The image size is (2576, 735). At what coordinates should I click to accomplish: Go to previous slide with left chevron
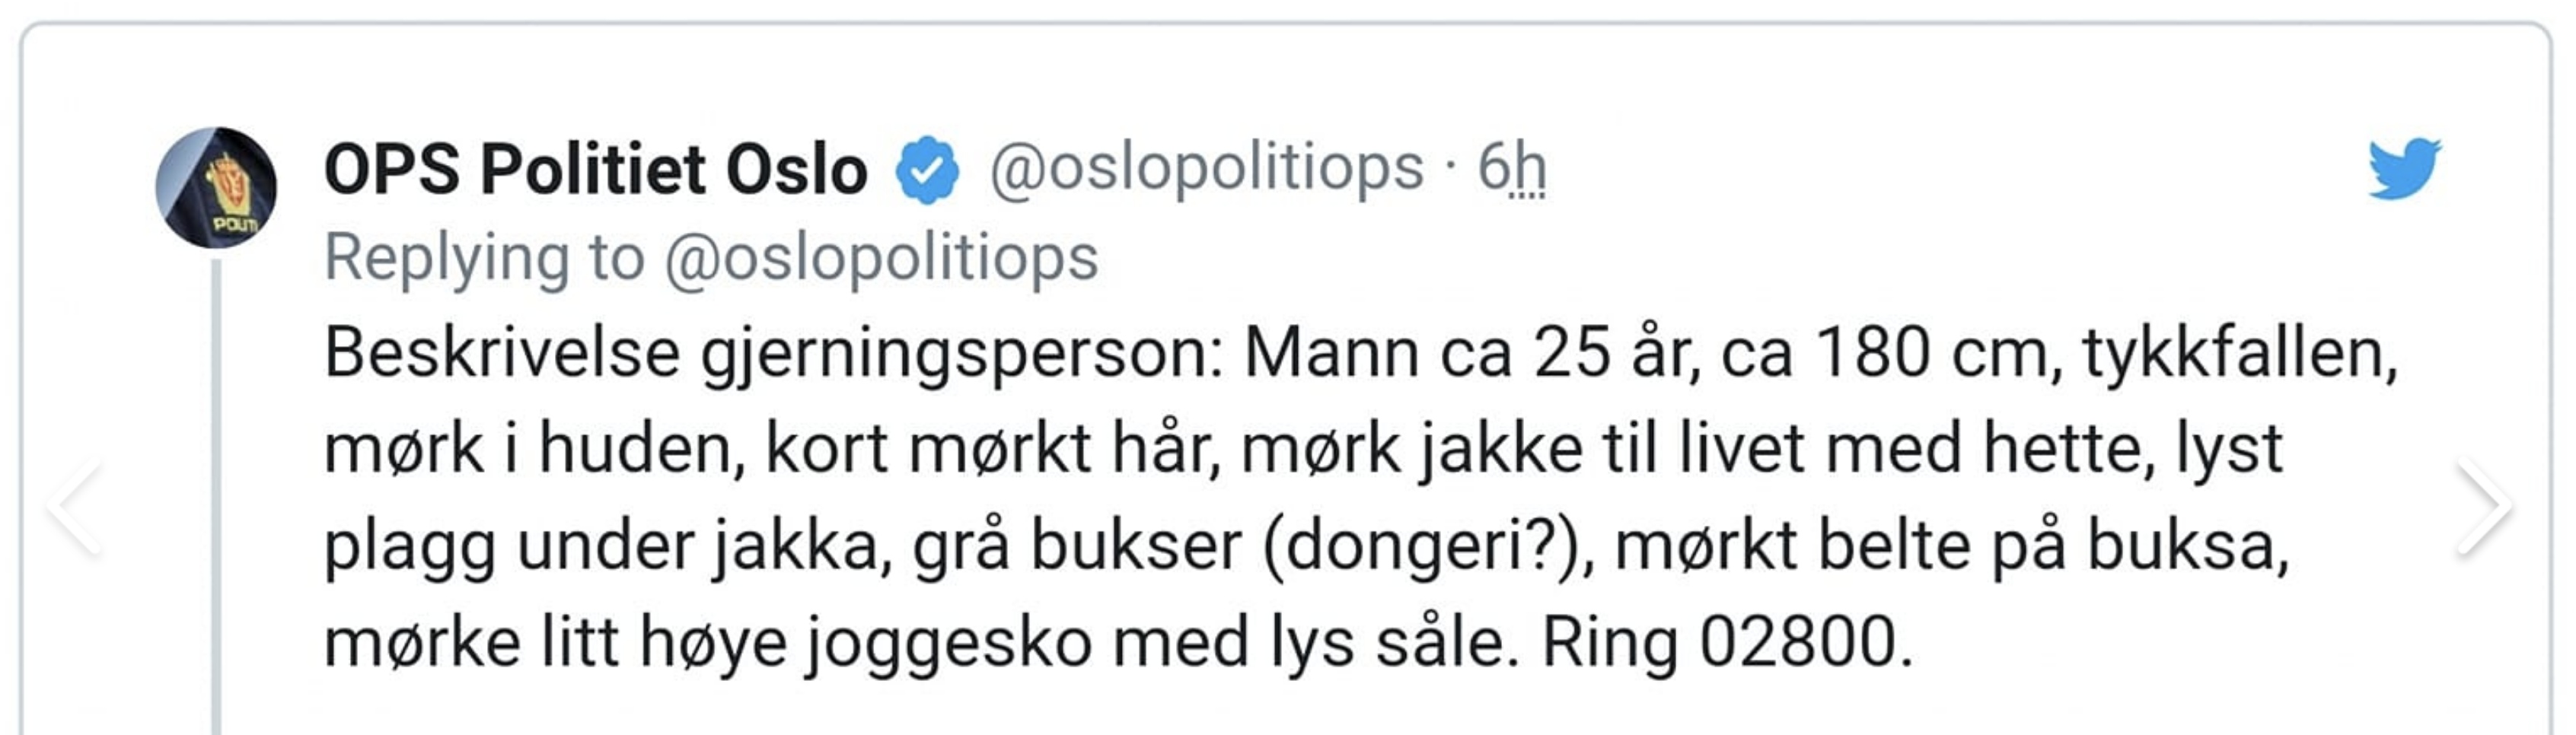click(76, 506)
